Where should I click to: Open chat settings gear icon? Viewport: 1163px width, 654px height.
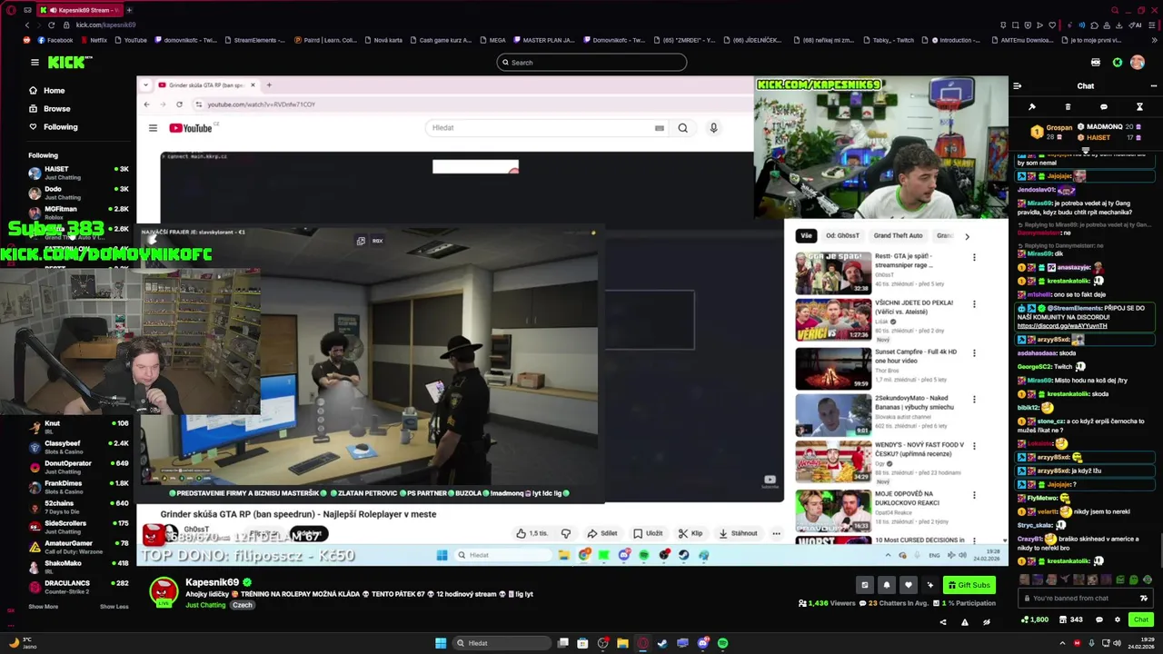(x=1116, y=619)
